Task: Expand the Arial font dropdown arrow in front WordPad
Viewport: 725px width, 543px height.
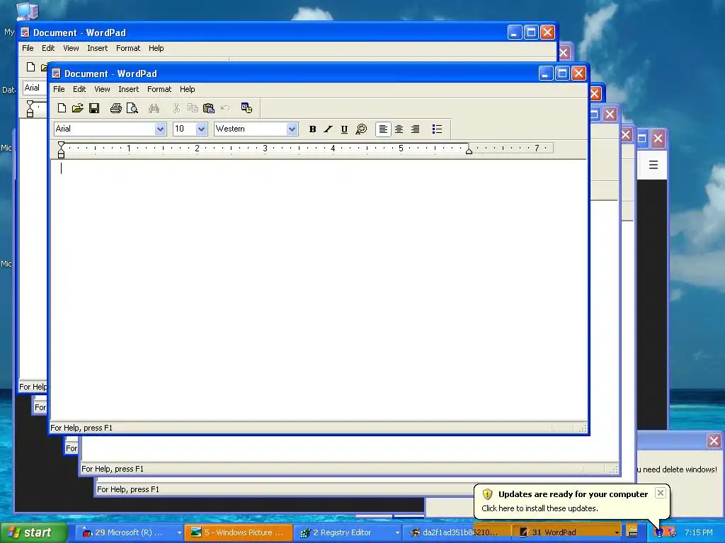Action: click(160, 129)
